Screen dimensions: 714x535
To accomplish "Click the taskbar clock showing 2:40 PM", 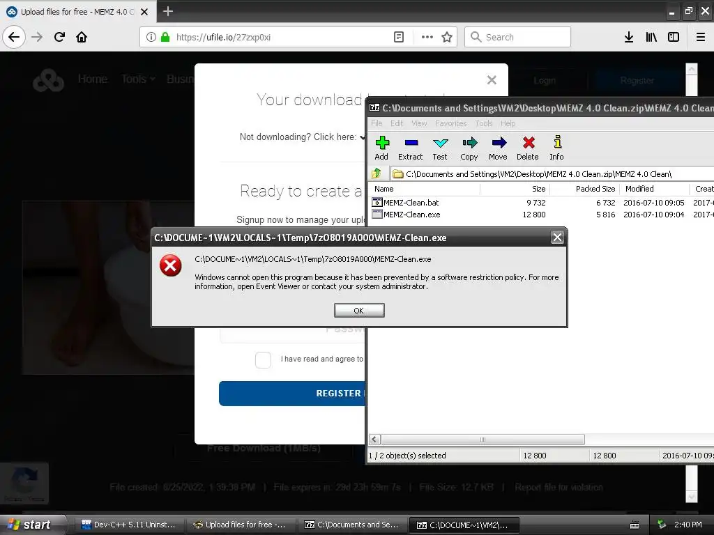I will coord(688,525).
